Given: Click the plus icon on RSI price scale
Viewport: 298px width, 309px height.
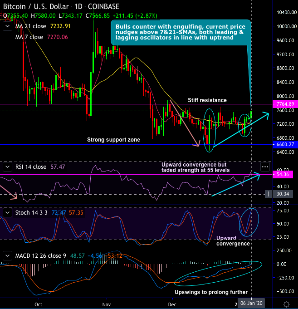Looking at the screenshot, I should (x=269, y=194).
